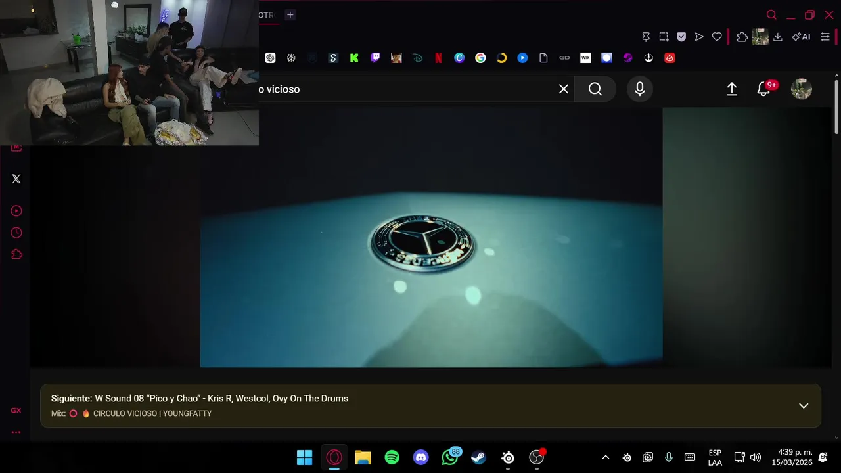Image resolution: width=841 pixels, height=473 pixels.
Task: Open the sidebar History clock icon
Action: tap(16, 233)
